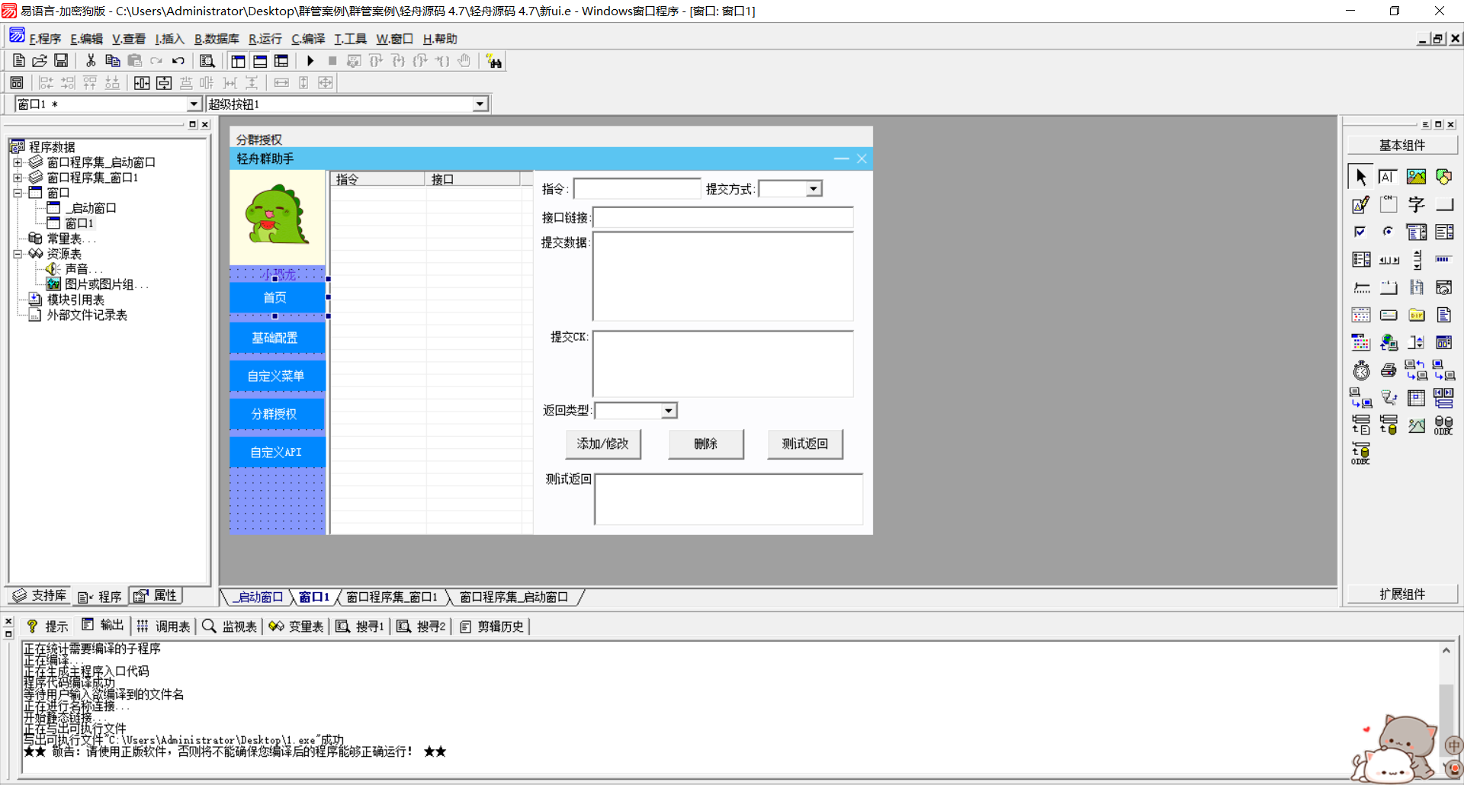Select the checkbox component in the palette

point(1360,232)
